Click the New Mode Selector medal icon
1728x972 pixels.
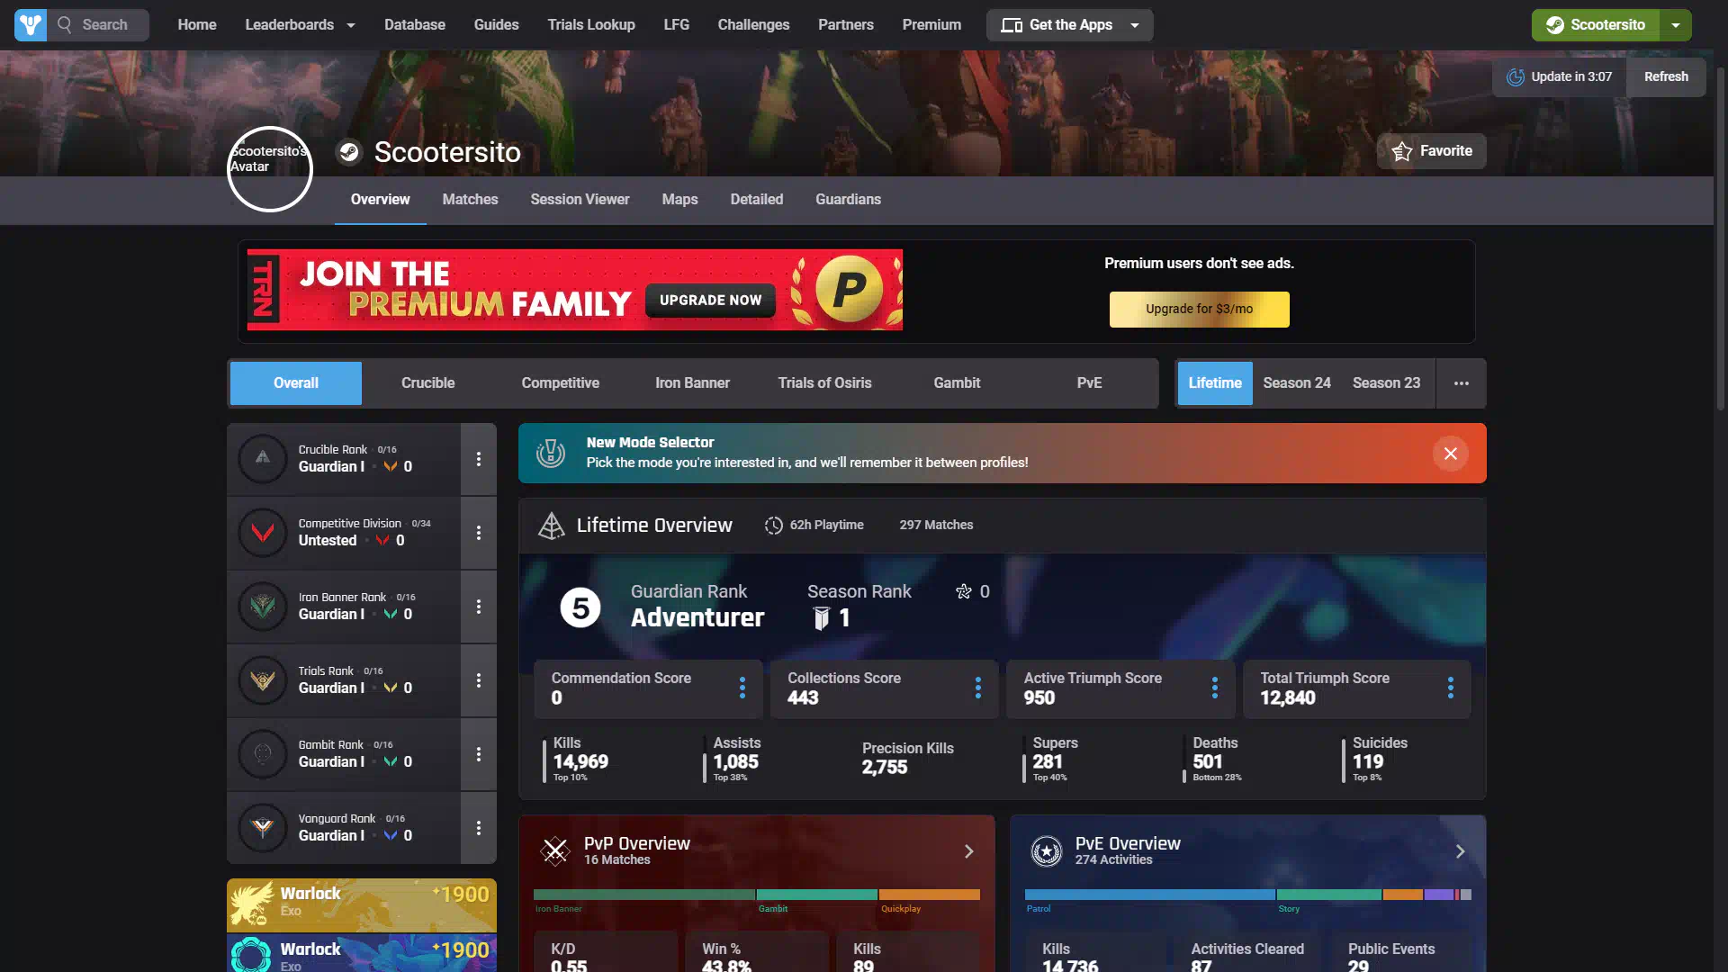[x=551, y=453]
